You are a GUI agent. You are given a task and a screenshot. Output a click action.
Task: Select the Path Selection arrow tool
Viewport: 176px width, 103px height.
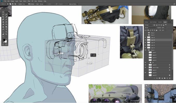pos(3,32)
